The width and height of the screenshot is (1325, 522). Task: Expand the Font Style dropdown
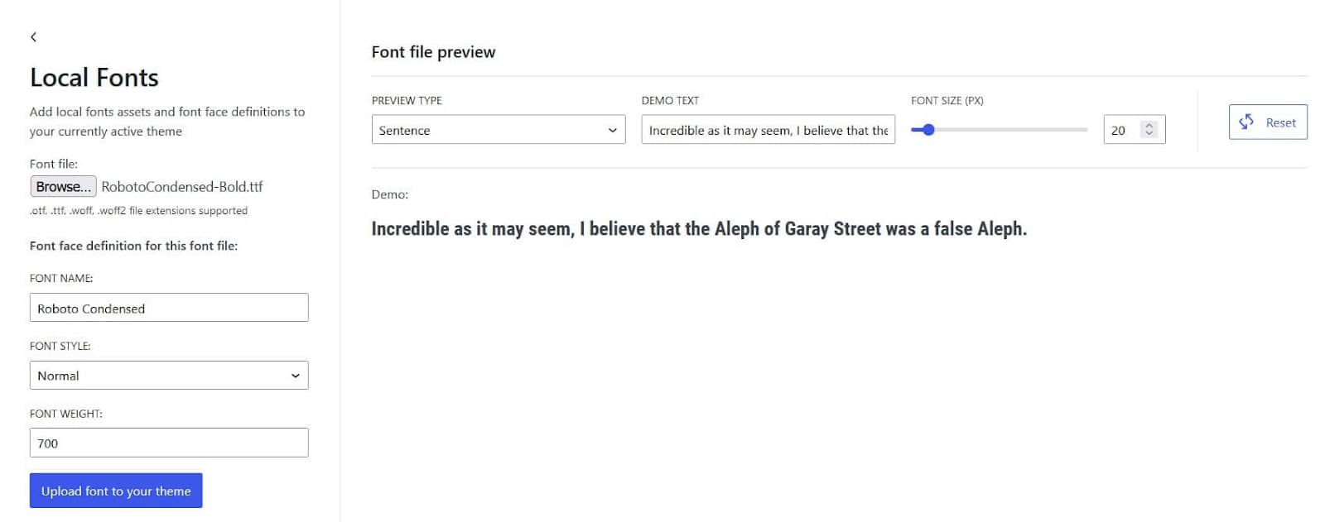click(x=169, y=376)
